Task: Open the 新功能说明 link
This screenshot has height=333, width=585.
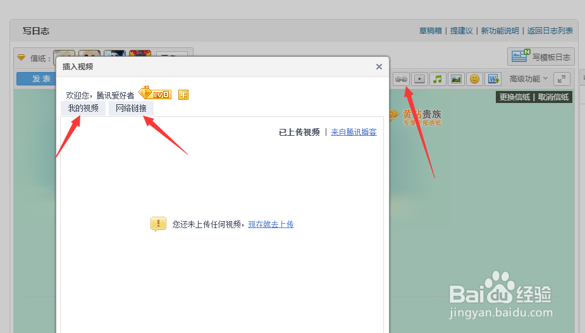Action: (500, 31)
